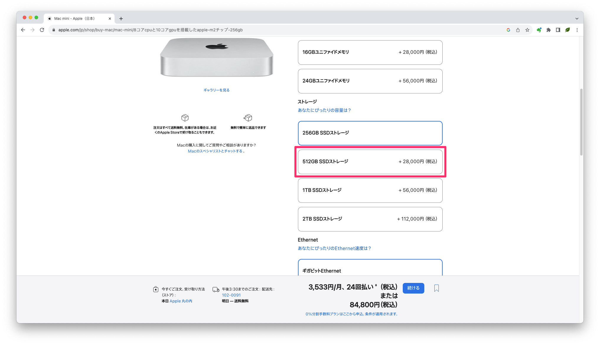The image size is (600, 345).
Task: Change delivery postal code 102-0091
Action: click(231, 295)
